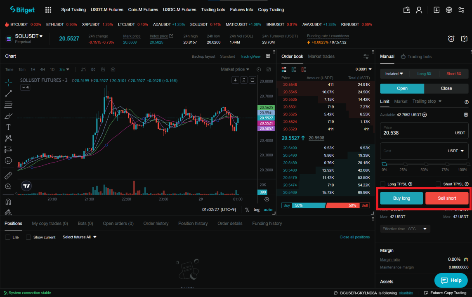Show sell orders only view icon
The height and width of the screenshot is (297, 472).
click(x=304, y=70)
